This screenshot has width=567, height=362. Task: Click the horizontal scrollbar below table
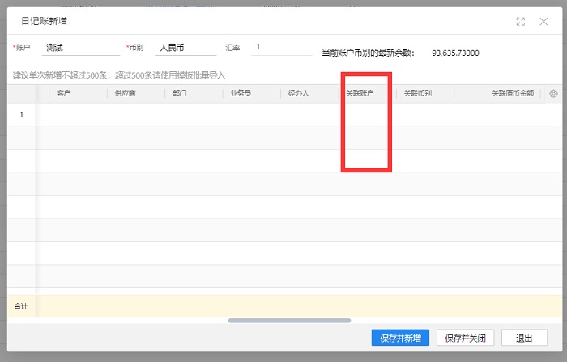point(289,321)
